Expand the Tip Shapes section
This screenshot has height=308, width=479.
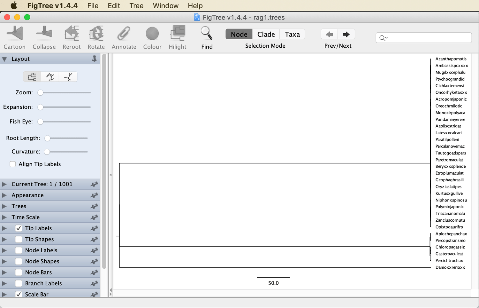point(4,239)
